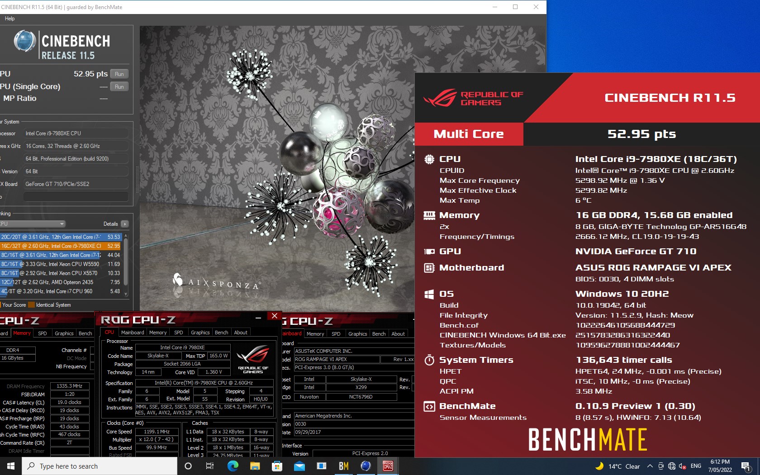
Task: Click the search magnifier icon in taskbar
Action: 31,466
